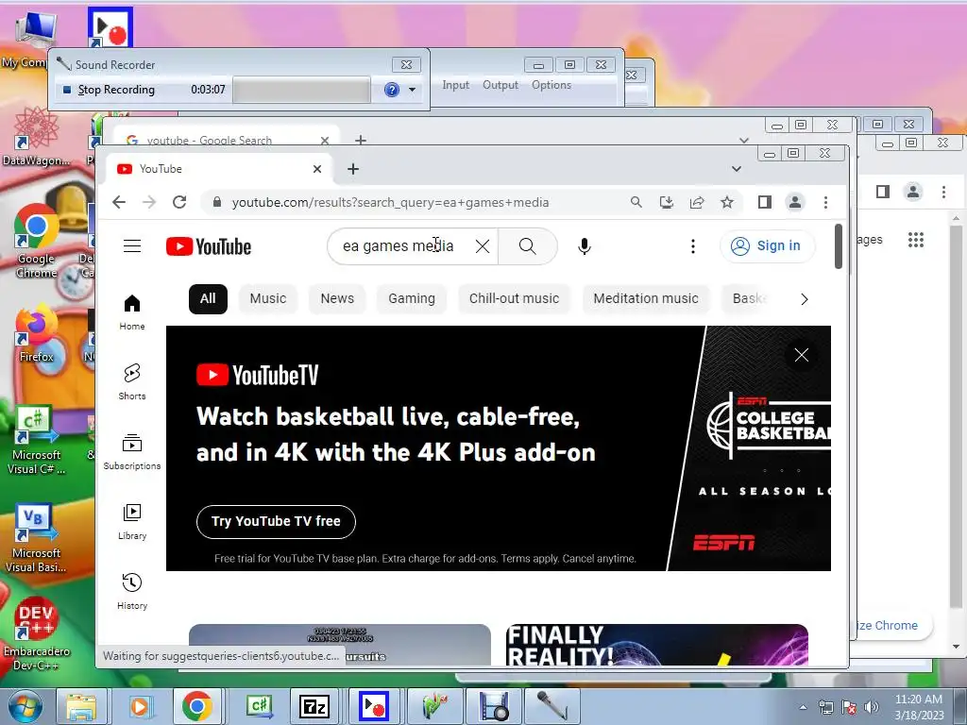Image resolution: width=967 pixels, height=725 pixels.
Task: Show hidden system tray icons
Action: point(803,707)
